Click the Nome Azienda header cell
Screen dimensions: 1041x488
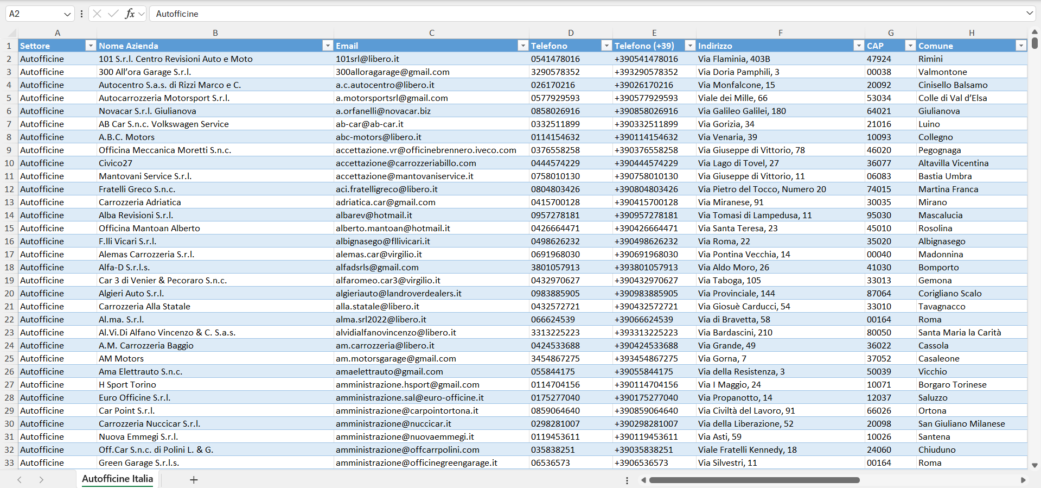point(215,46)
